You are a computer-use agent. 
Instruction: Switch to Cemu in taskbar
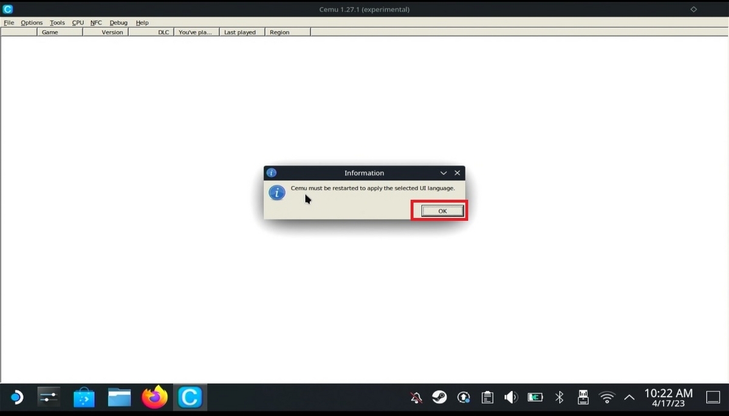point(190,398)
